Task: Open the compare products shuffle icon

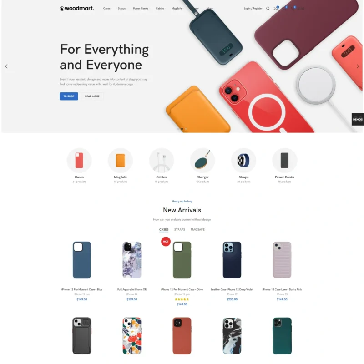Action: 276,8
